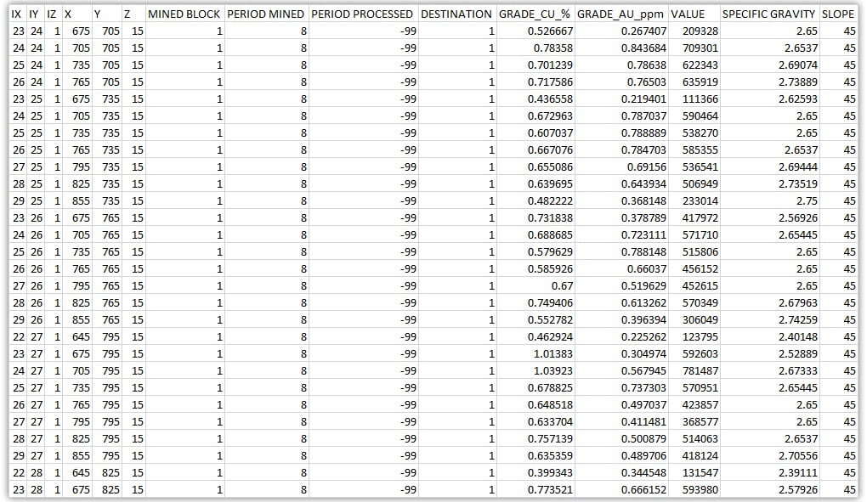Select the PERIOD MINED header cell

tap(266, 14)
